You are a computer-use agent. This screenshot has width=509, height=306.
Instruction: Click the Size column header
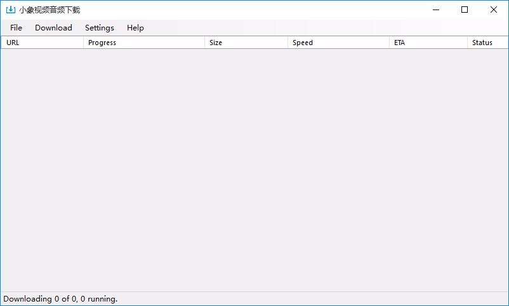pyautogui.click(x=246, y=43)
